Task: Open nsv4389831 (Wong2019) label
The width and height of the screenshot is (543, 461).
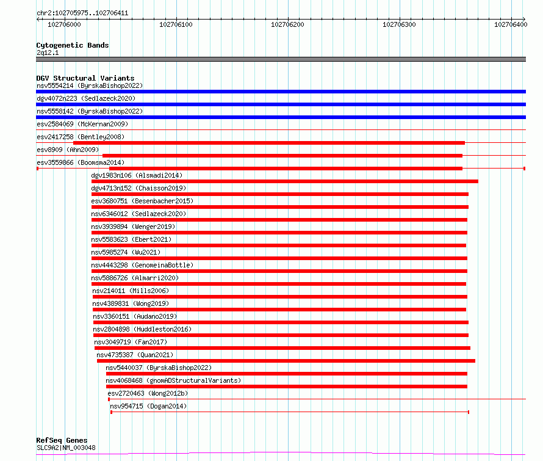Action: pyautogui.click(x=131, y=303)
